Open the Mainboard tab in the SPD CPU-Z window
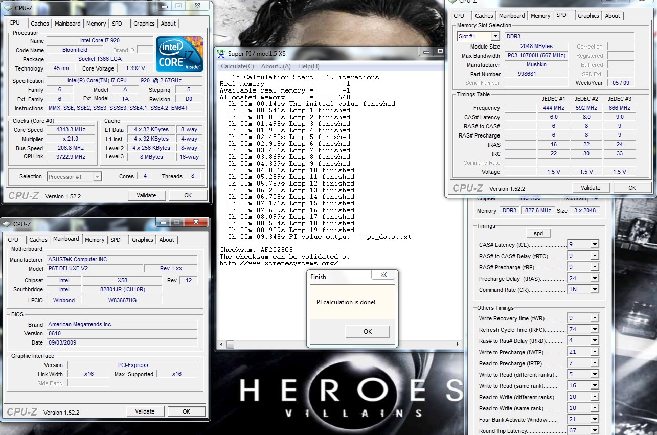Image resolution: width=657 pixels, height=435 pixels. coord(512,16)
